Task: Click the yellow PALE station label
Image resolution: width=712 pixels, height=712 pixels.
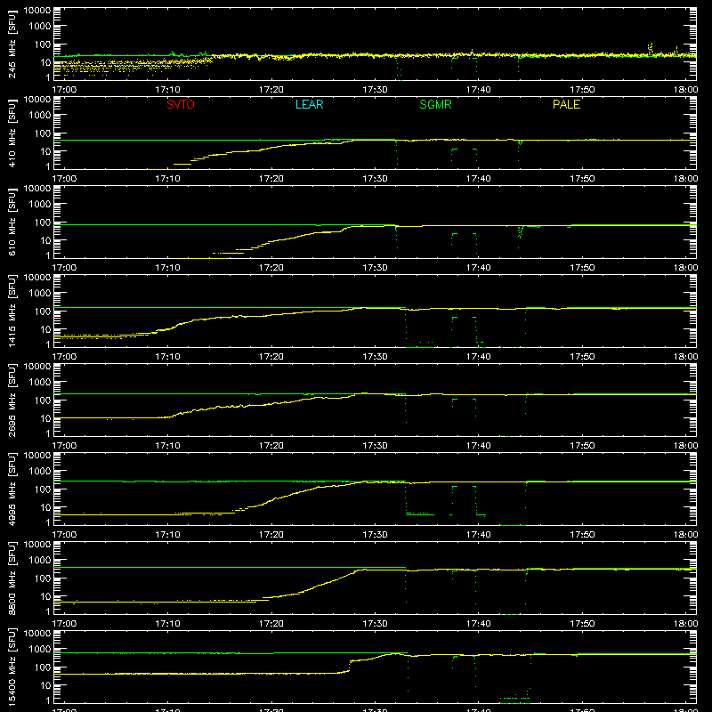Action: [x=566, y=104]
